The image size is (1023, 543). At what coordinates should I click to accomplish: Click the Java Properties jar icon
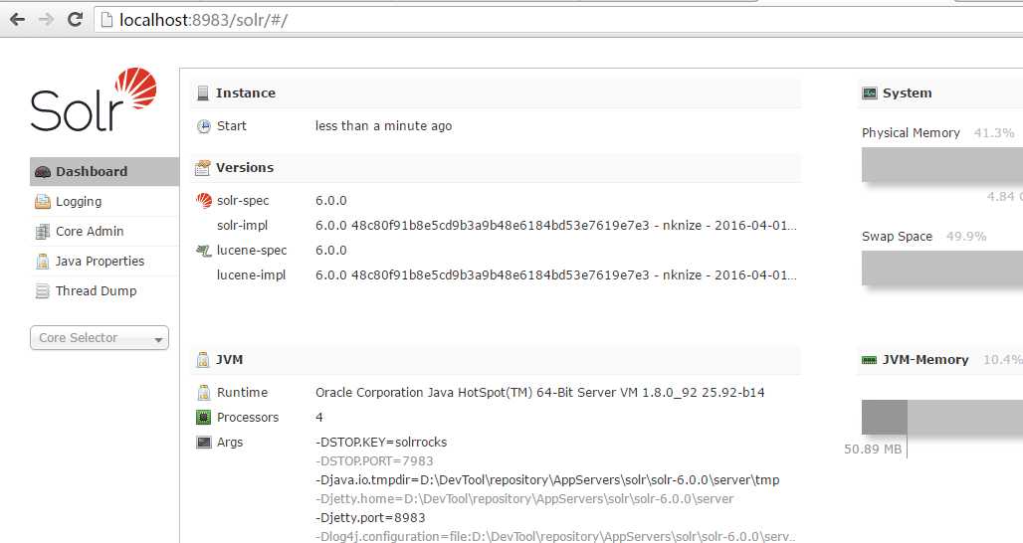click(43, 262)
